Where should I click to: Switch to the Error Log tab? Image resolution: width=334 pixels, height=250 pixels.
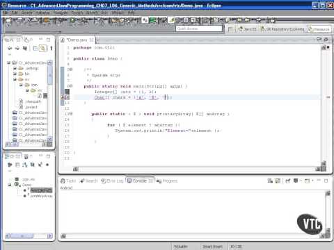[112, 181]
